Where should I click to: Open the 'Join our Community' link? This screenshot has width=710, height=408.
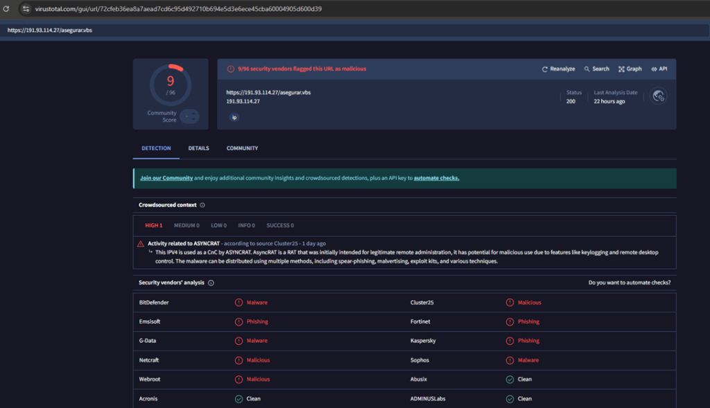tap(166, 178)
